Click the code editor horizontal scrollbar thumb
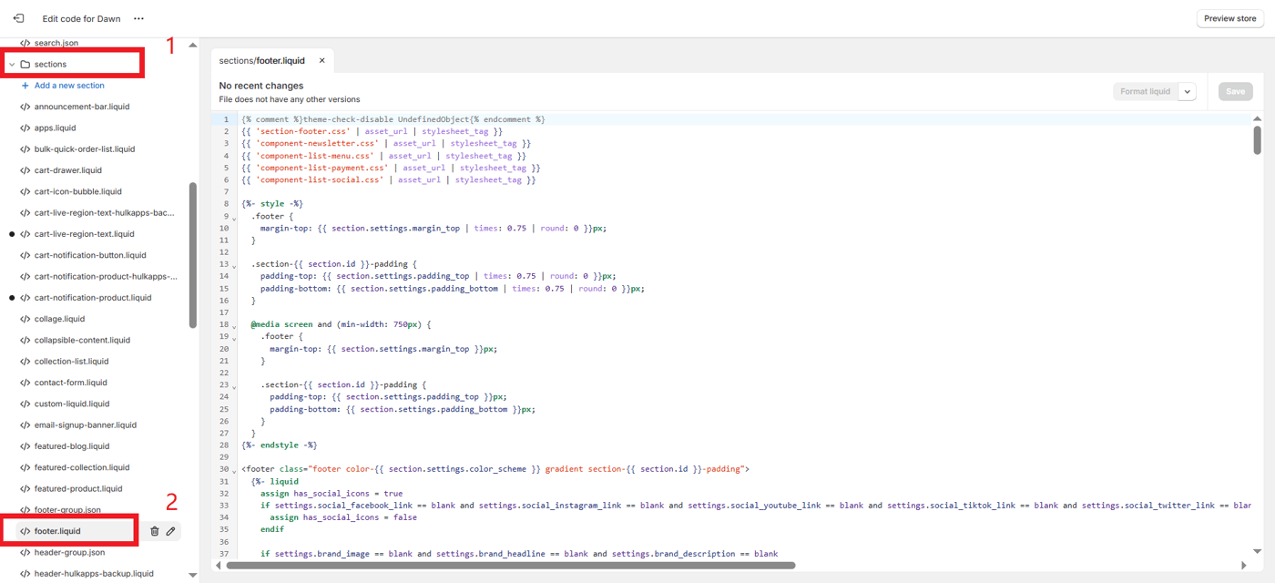This screenshot has width=1275, height=583. point(510,566)
